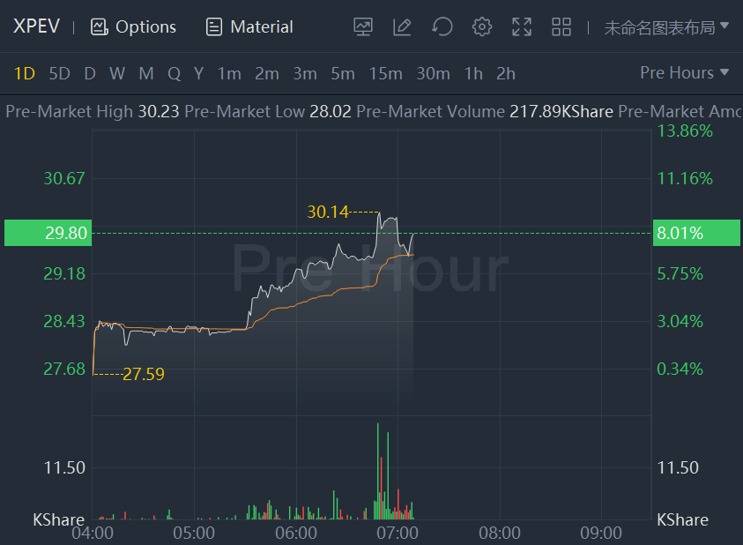The width and height of the screenshot is (743, 545).
Task: Click the Material document icon
Action: [213, 26]
